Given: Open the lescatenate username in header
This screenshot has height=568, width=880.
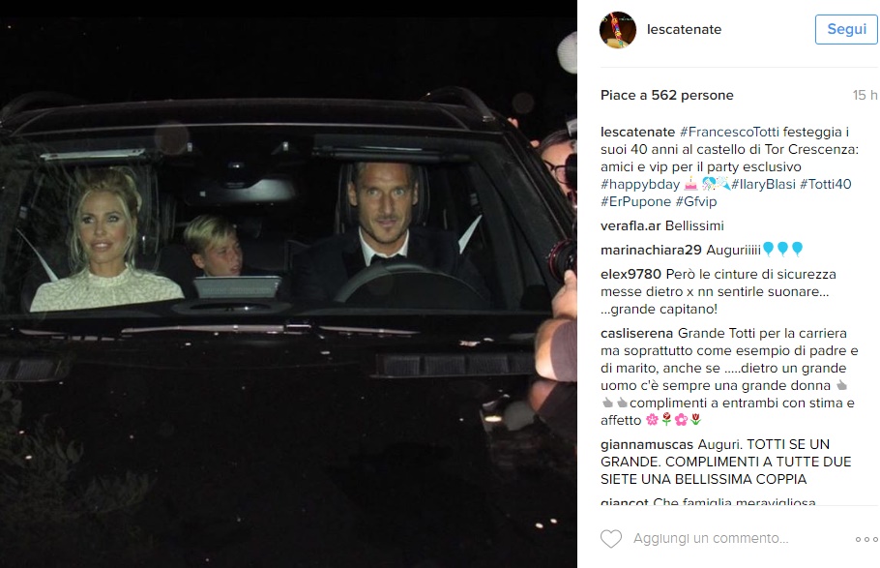Looking at the screenshot, I should (684, 29).
